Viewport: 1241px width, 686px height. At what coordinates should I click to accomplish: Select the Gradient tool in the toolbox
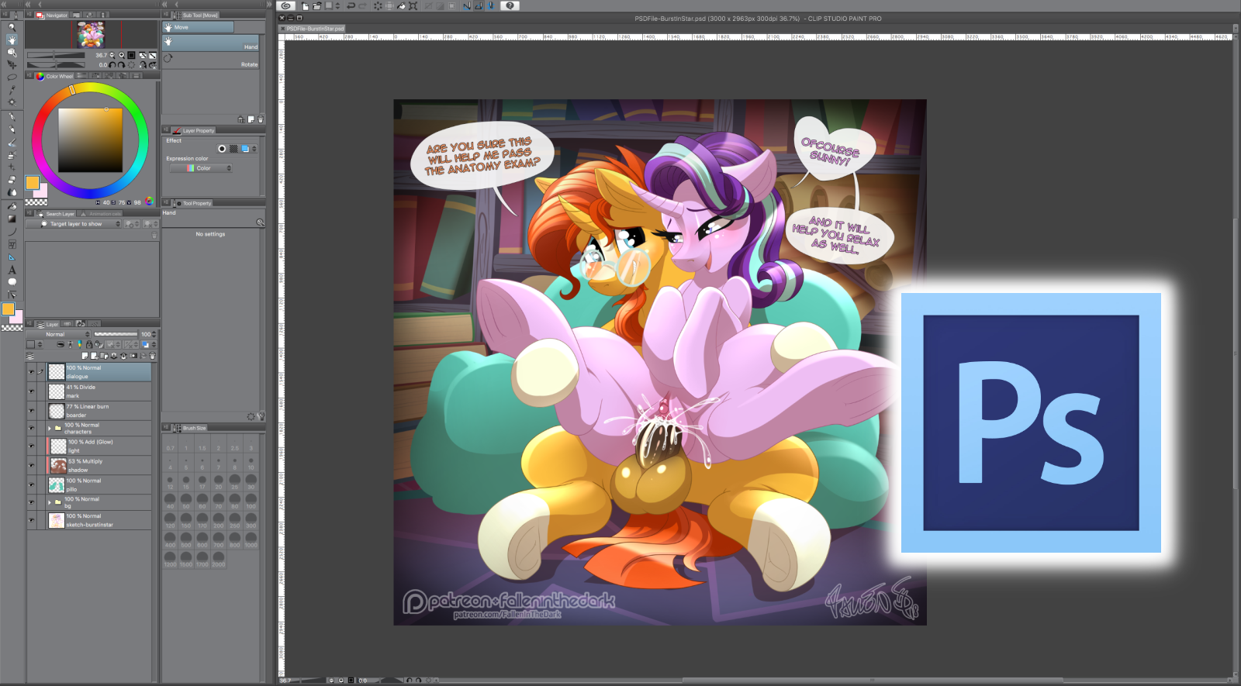pos(12,219)
